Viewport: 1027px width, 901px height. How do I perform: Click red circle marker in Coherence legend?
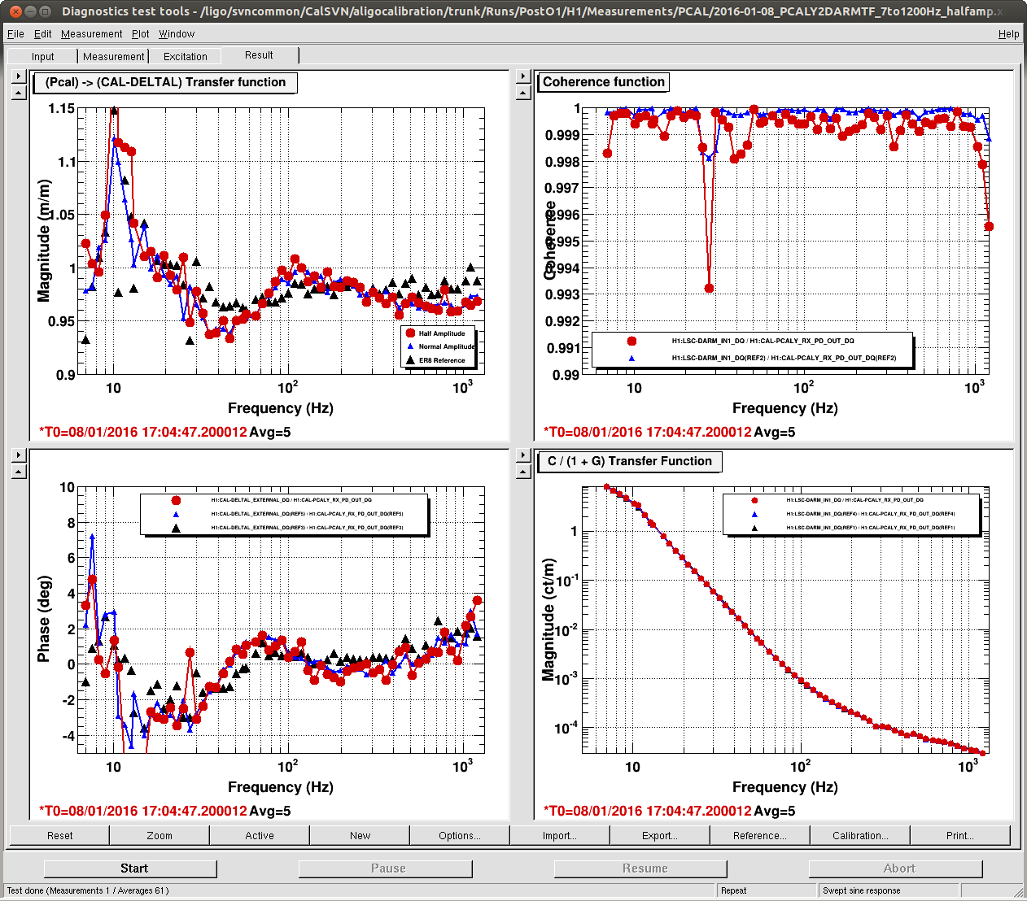tap(631, 342)
